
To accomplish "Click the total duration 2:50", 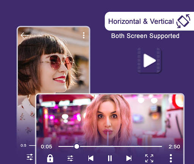I will [174, 147].
